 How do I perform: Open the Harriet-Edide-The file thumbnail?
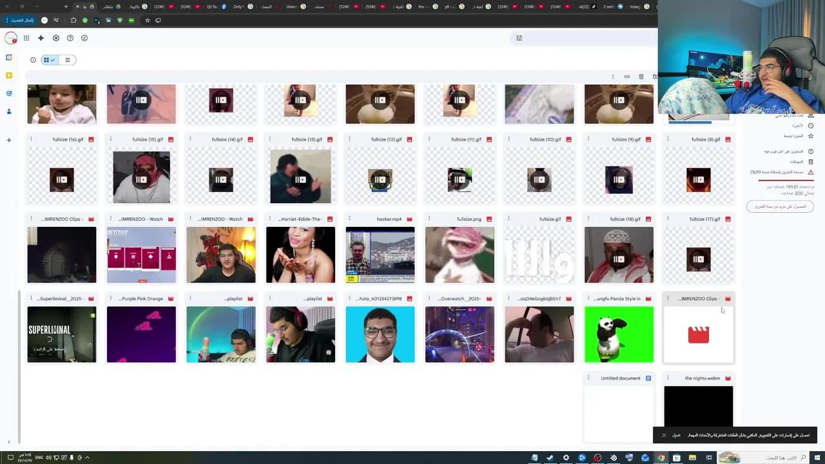300,255
